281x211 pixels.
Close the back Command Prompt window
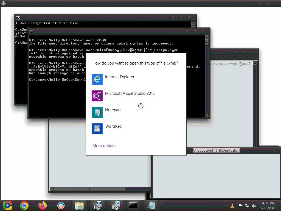189,17
